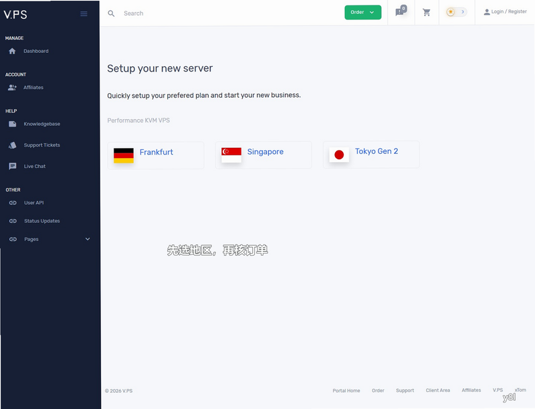
Task: Open Dashboard in the sidebar
Action: (x=36, y=52)
